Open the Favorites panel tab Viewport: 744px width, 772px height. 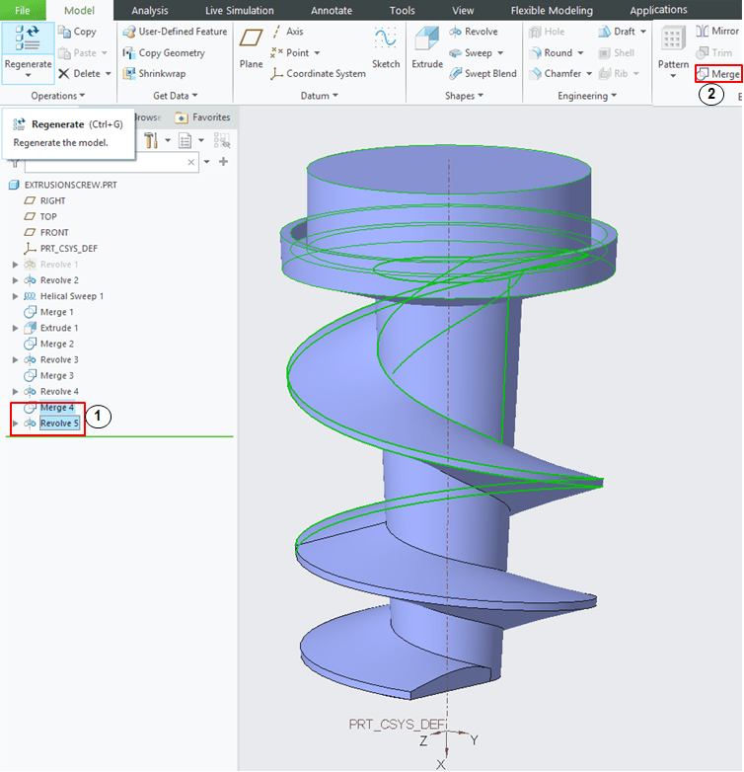[203, 117]
